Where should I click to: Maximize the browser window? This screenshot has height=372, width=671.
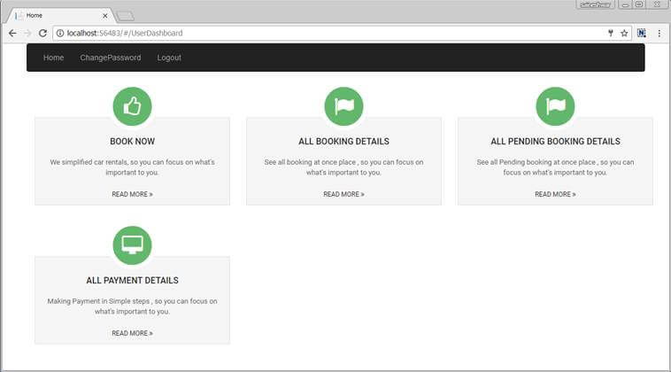639,4
